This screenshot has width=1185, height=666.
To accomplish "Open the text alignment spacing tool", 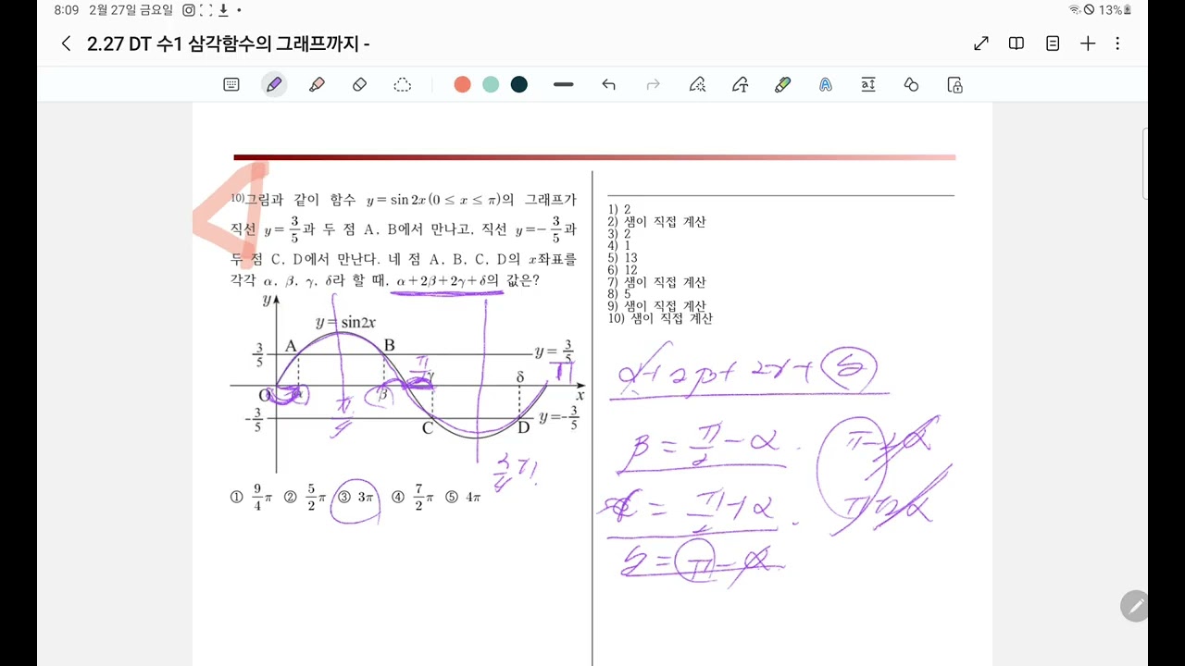I will tap(868, 84).
